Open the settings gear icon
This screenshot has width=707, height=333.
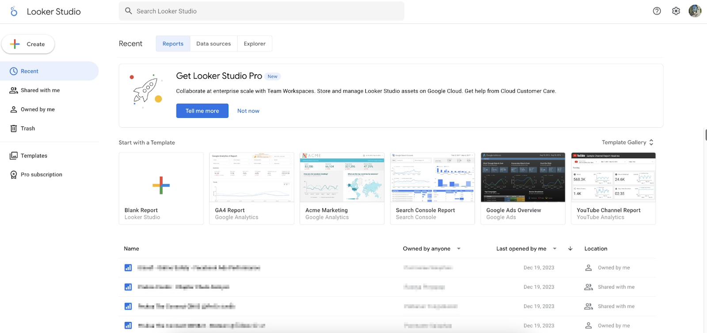coord(676,11)
